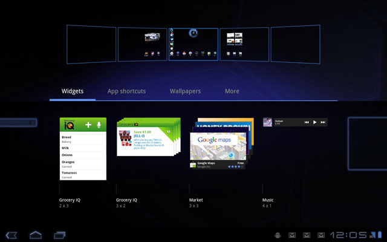Select the far-left empty home screen panel
The image size is (387, 242).
point(91,44)
